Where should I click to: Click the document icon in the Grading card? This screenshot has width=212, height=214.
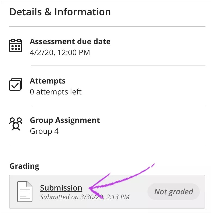click(25, 192)
